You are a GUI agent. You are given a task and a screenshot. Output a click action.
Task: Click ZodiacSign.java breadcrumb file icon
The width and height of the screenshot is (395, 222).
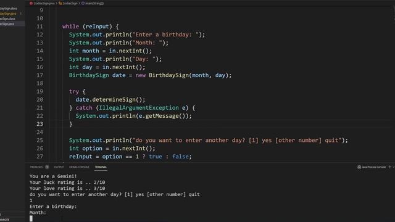pyautogui.click(x=31, y=3)
